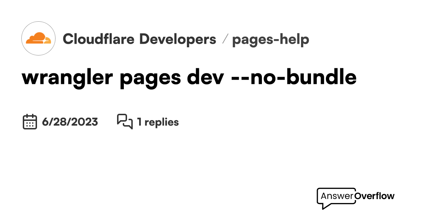
Task: Select the calendar icon beside the date
Action: click(30, 122)
